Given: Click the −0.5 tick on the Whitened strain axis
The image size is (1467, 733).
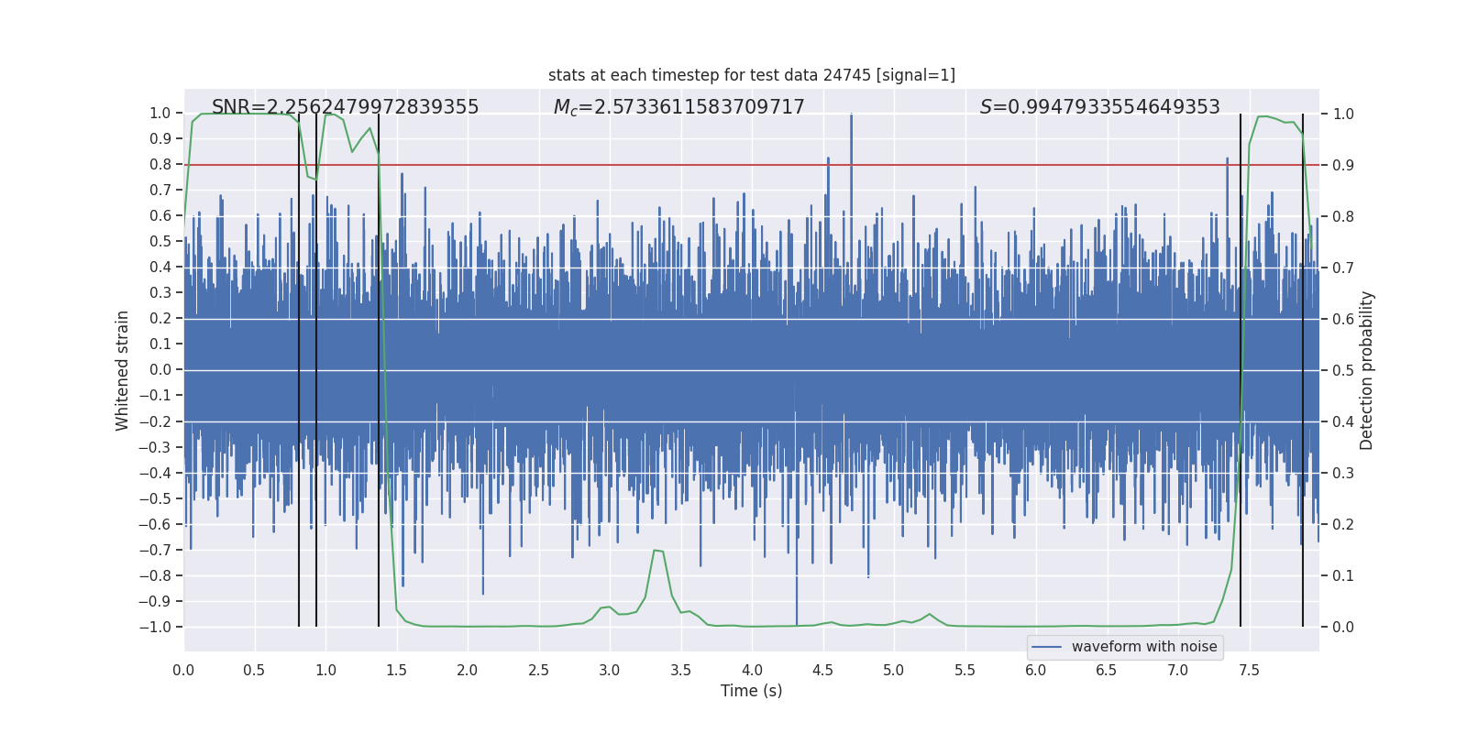Looking at the screenshot, I should click(x=155, y=499).
